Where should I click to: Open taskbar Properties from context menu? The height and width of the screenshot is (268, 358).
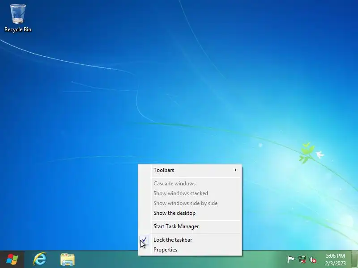coord(190,250)
